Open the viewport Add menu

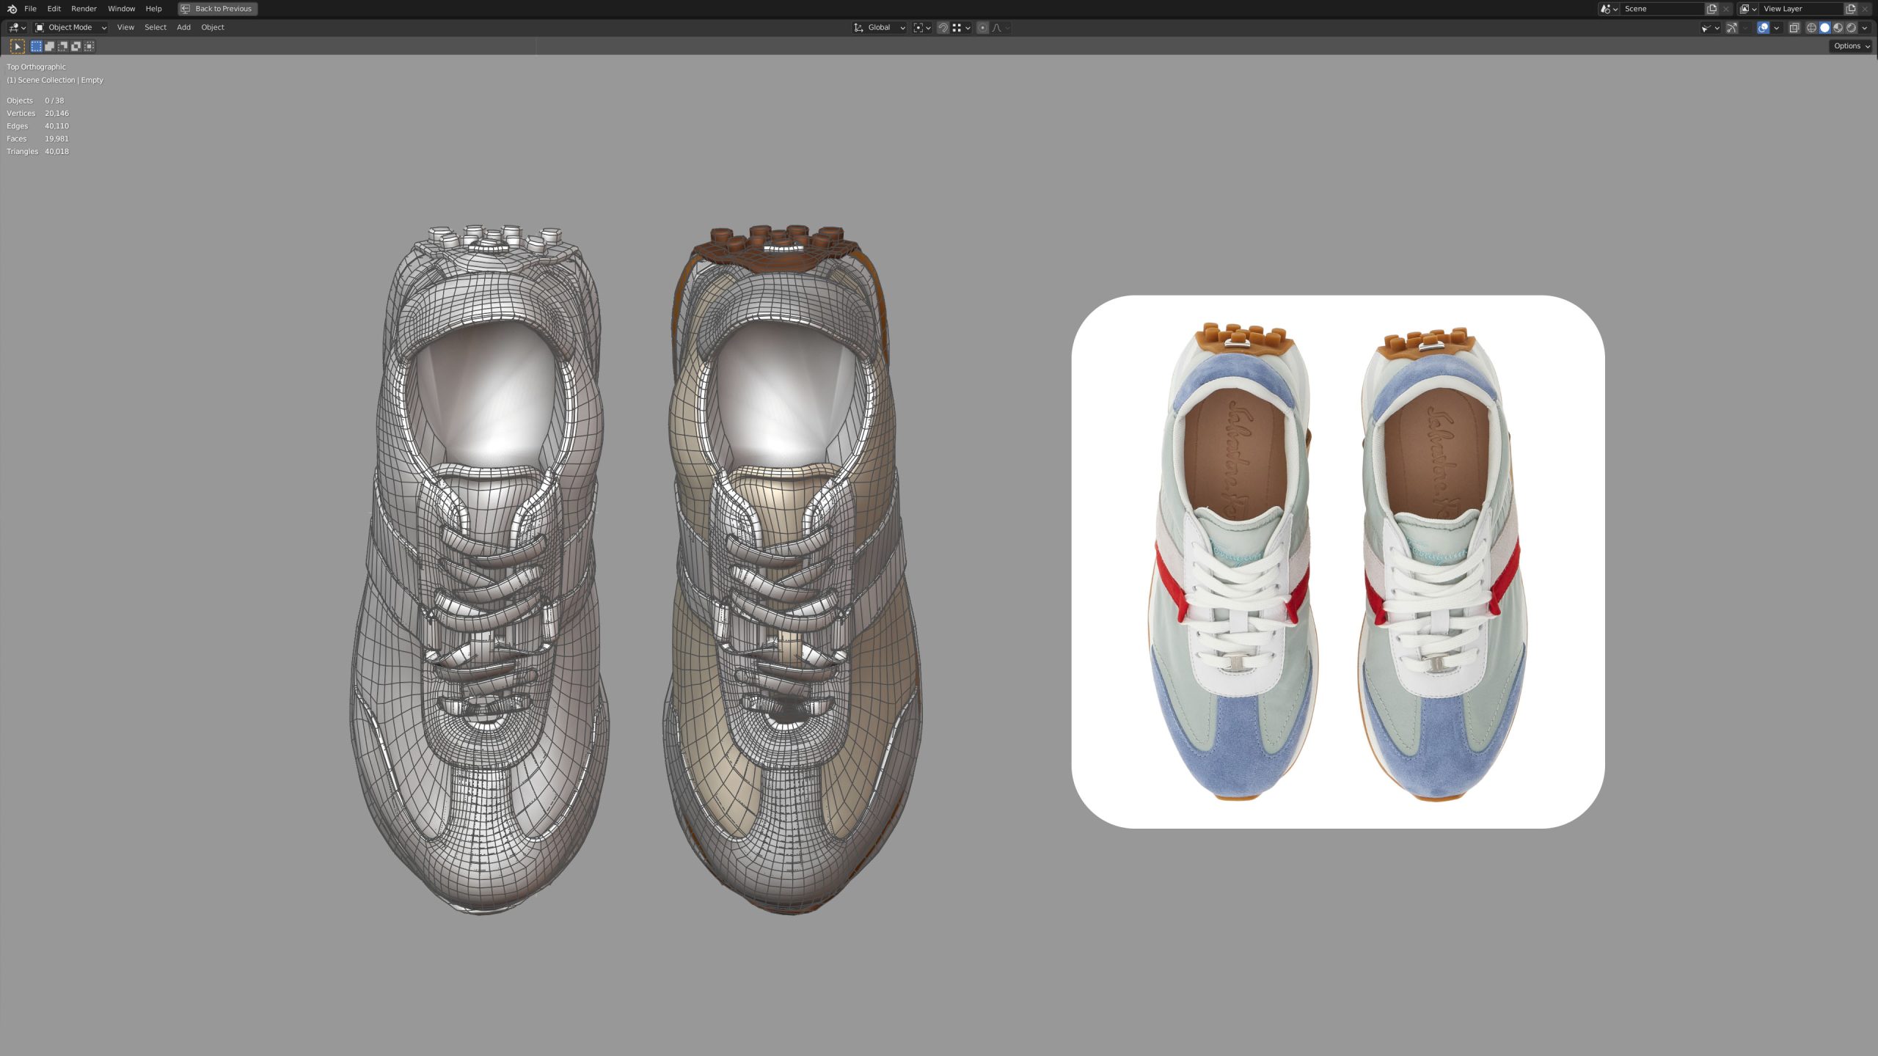183,27
